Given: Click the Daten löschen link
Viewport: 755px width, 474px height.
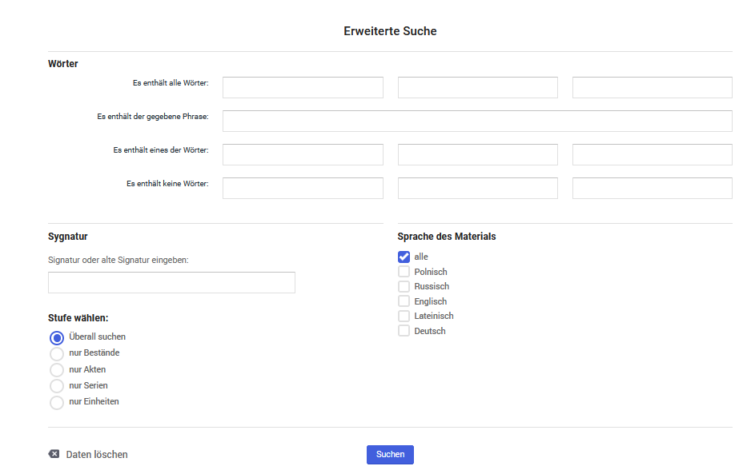Looking at the screenshot, I should (x=97, y=454).
